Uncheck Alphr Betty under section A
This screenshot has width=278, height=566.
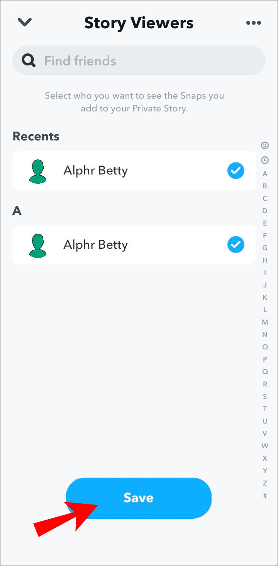pos(236,245)
